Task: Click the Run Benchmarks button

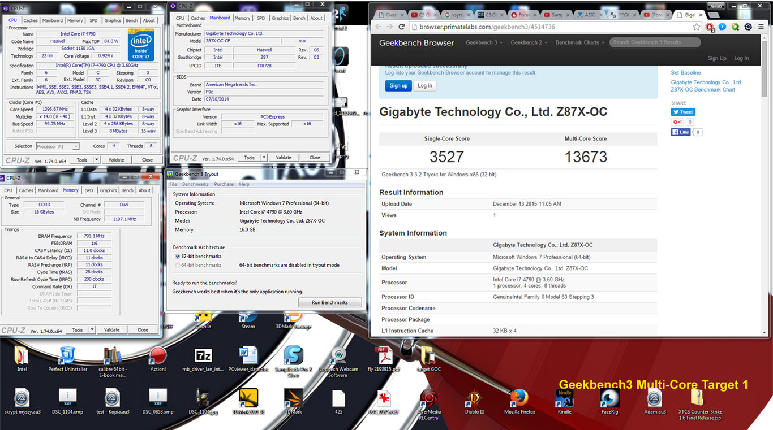Action: click(x=330, y=302)
